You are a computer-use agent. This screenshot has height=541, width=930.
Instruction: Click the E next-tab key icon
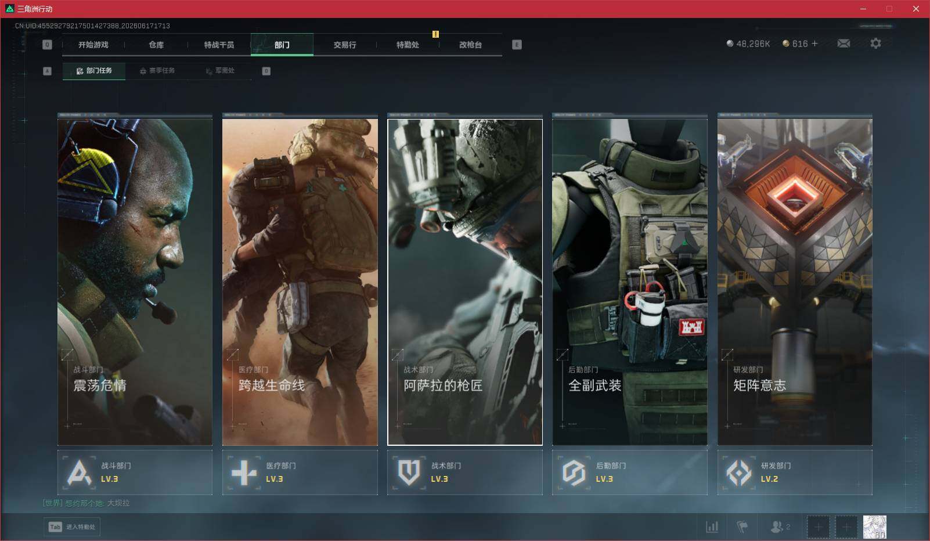(517, 45)
